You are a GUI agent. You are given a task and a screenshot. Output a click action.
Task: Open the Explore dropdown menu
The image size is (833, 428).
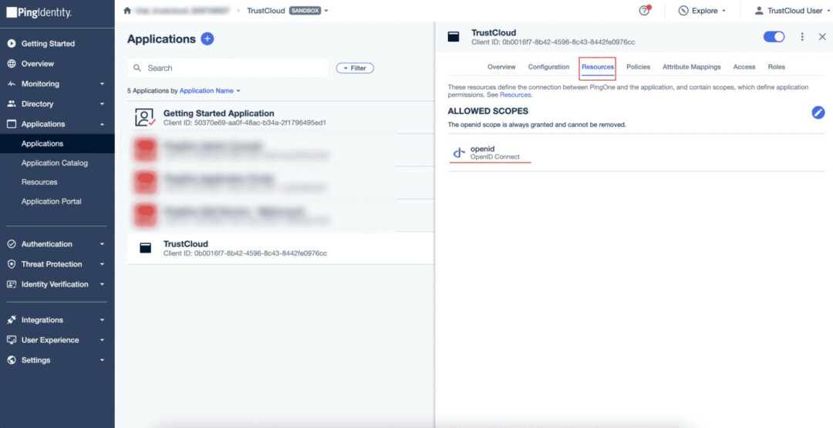pyautogui.click(x=703, y=11)
